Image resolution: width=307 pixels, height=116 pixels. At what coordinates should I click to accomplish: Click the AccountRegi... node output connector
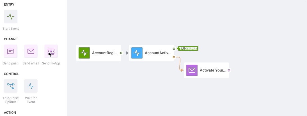121,53
